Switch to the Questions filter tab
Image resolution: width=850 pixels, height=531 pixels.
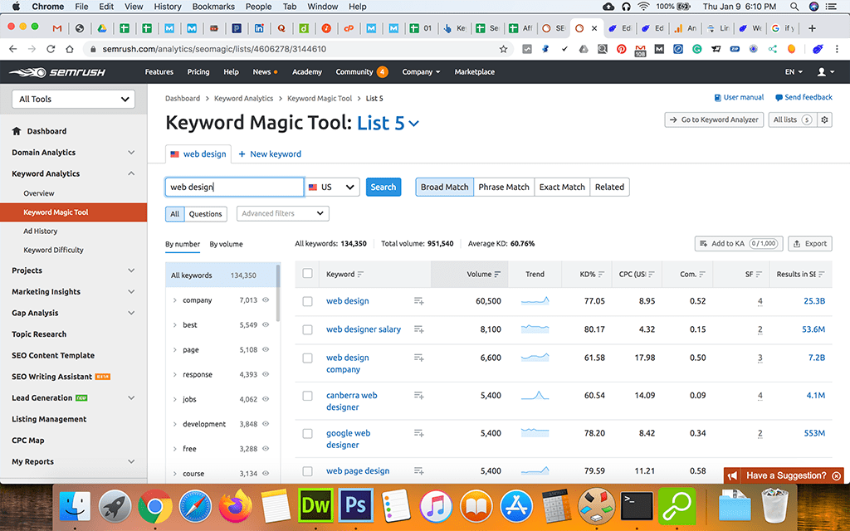tap(206, 214)
